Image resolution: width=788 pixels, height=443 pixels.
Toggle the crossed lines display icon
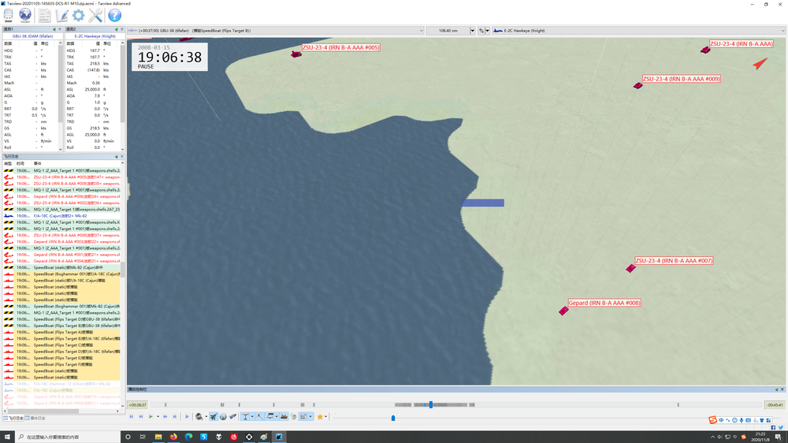260,416
